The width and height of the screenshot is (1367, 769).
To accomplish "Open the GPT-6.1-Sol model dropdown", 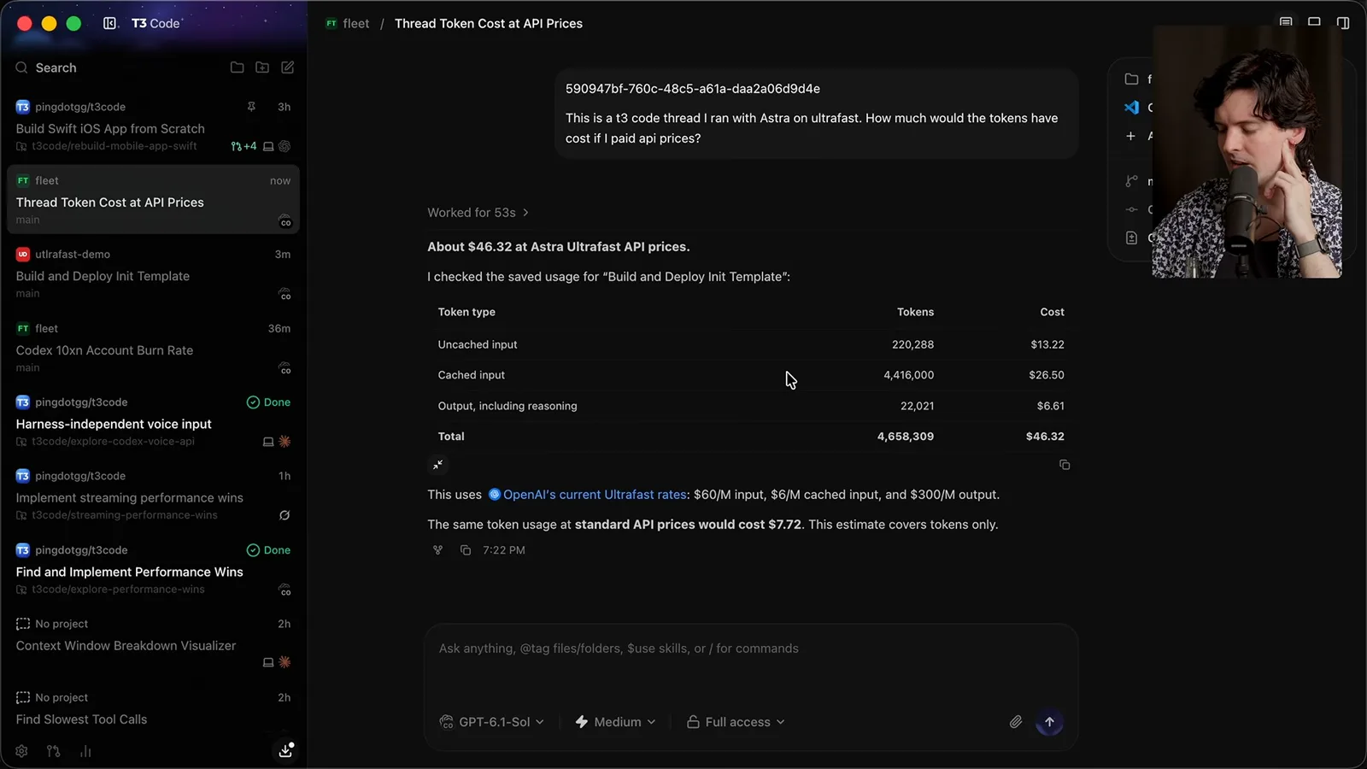I will [491, 722].
